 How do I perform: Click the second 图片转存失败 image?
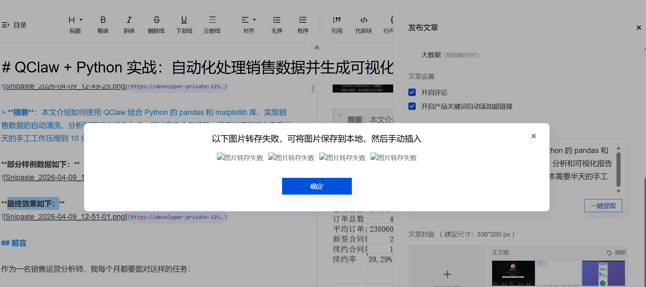pos(291,158)
